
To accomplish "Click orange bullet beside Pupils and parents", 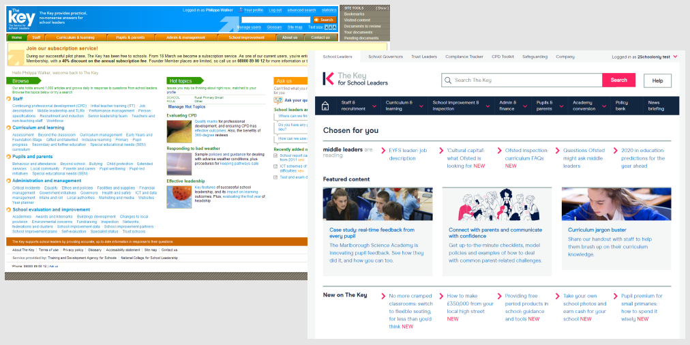I will (10, 156).
